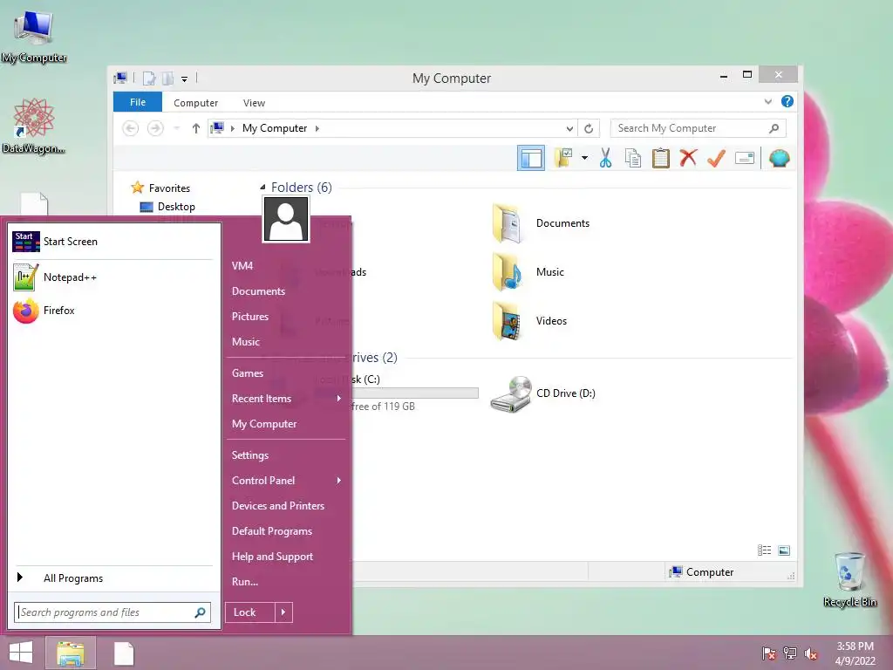This screenshot has height=670, width=893.
Task: Expand the breadcrumb arrow after My Computer
Action: pos(317,128)
